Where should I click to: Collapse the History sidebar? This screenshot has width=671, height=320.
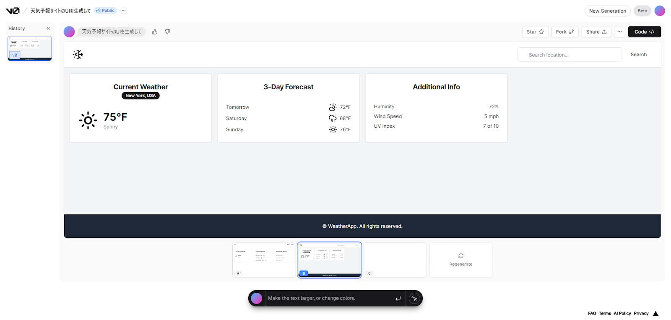[x=48, y=28]
